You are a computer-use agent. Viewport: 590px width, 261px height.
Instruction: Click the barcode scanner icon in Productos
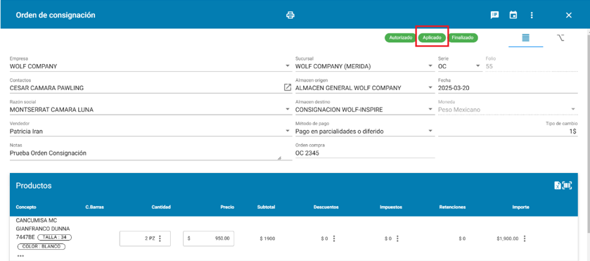tap(567, 185)
